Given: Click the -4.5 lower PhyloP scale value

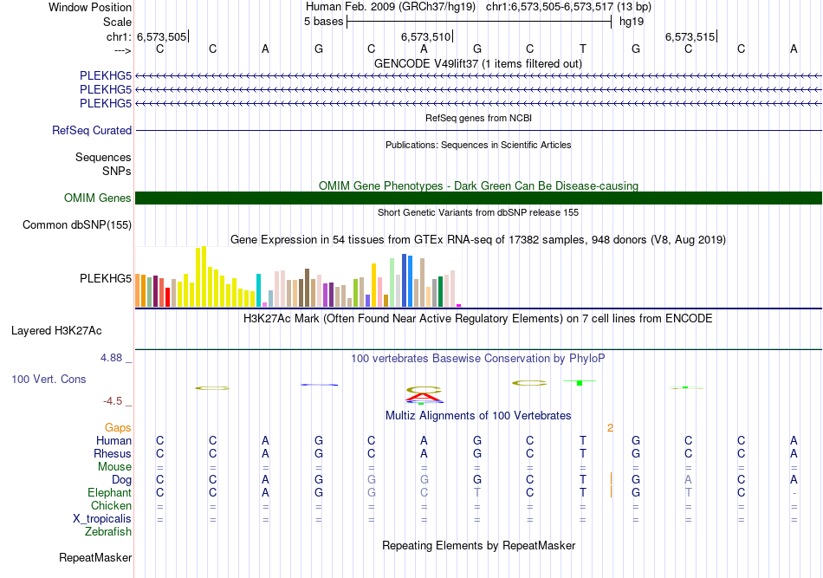Looking at the screenshot, I should point(113,401).
